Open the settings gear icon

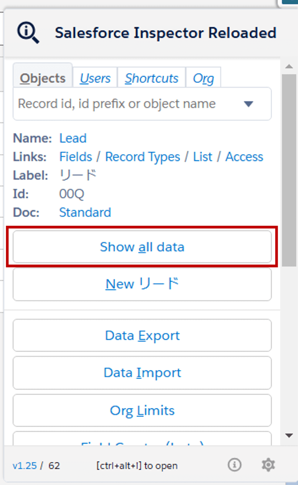267,465
